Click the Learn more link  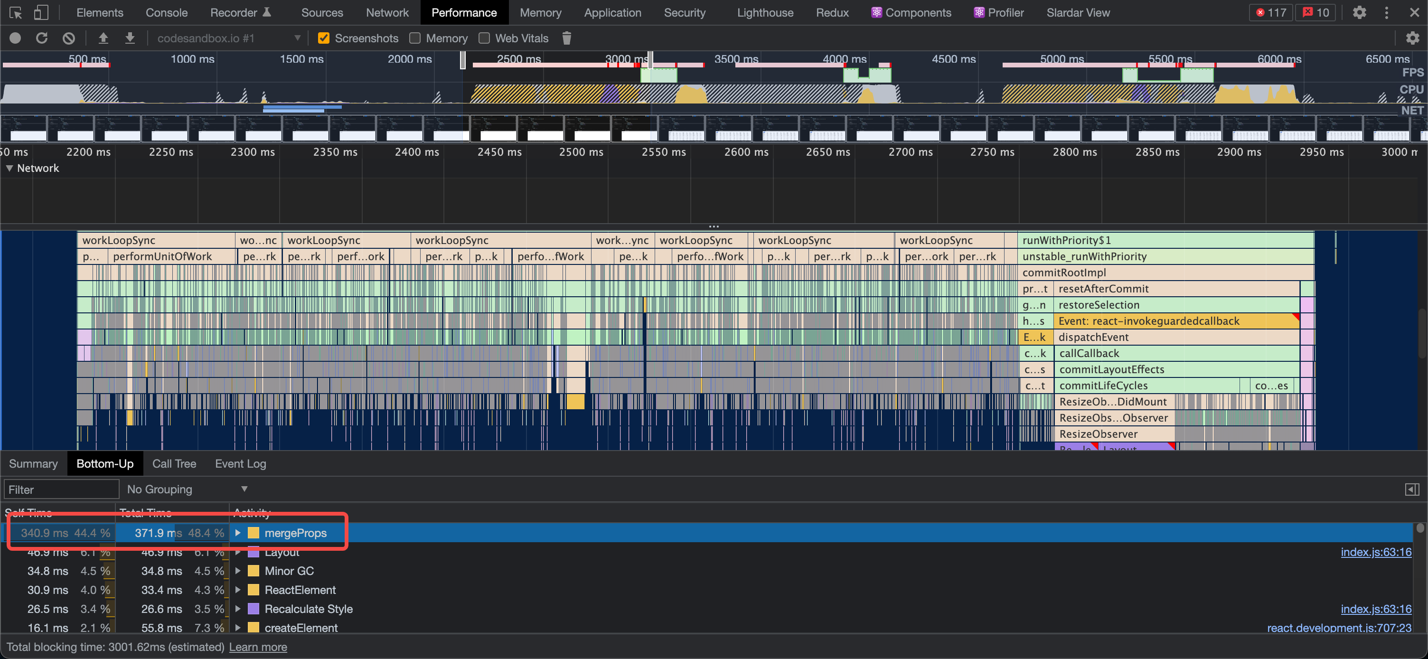click(x=258, y=647)
